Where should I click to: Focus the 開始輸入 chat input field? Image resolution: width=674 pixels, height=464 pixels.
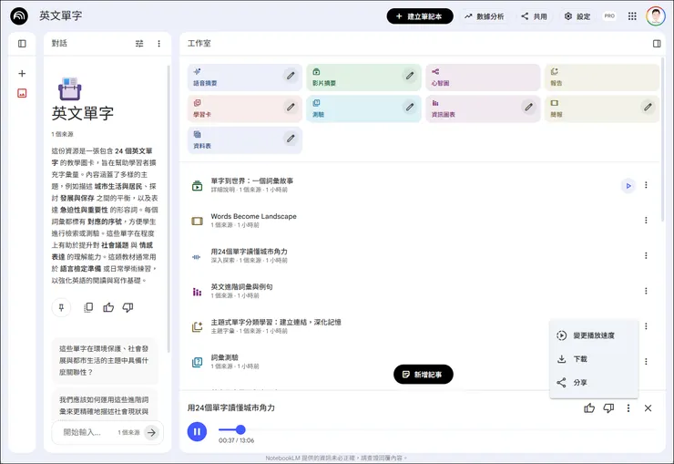coord(84,432)
